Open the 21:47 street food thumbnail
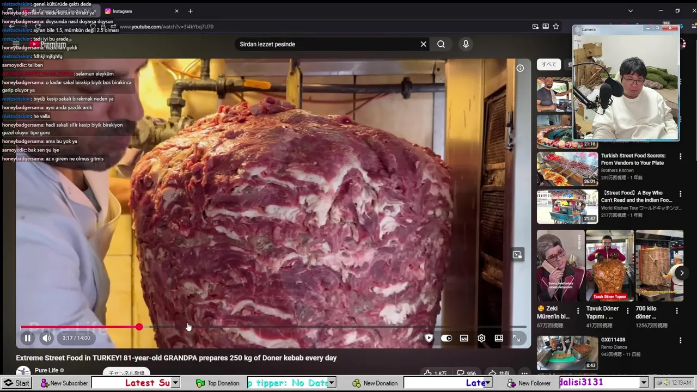 567,206
